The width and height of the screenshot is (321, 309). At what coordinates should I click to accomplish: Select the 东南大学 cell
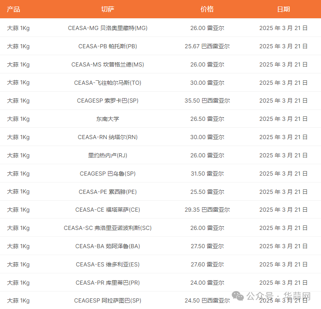tap(108, 119)
